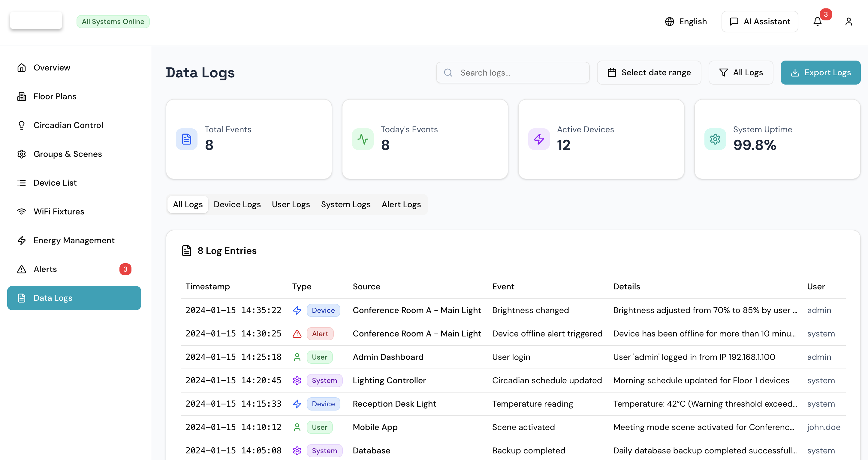Click the Export Logs button
The height and width of the screenshot is (460, 868).
pyautogui.click(x=821, y=72)
